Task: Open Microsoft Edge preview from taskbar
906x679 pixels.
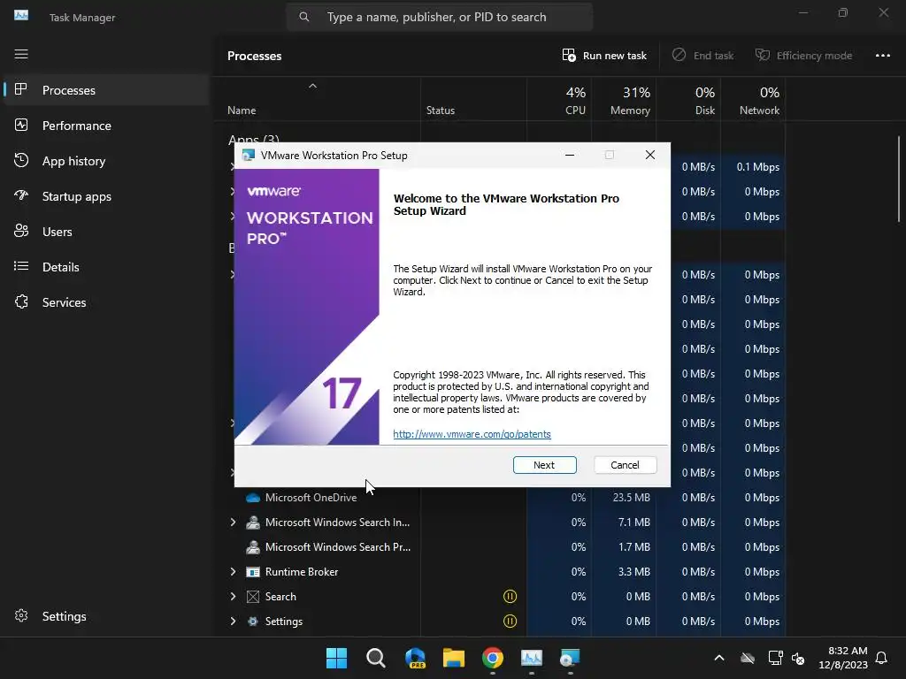Action: (415, 658)
